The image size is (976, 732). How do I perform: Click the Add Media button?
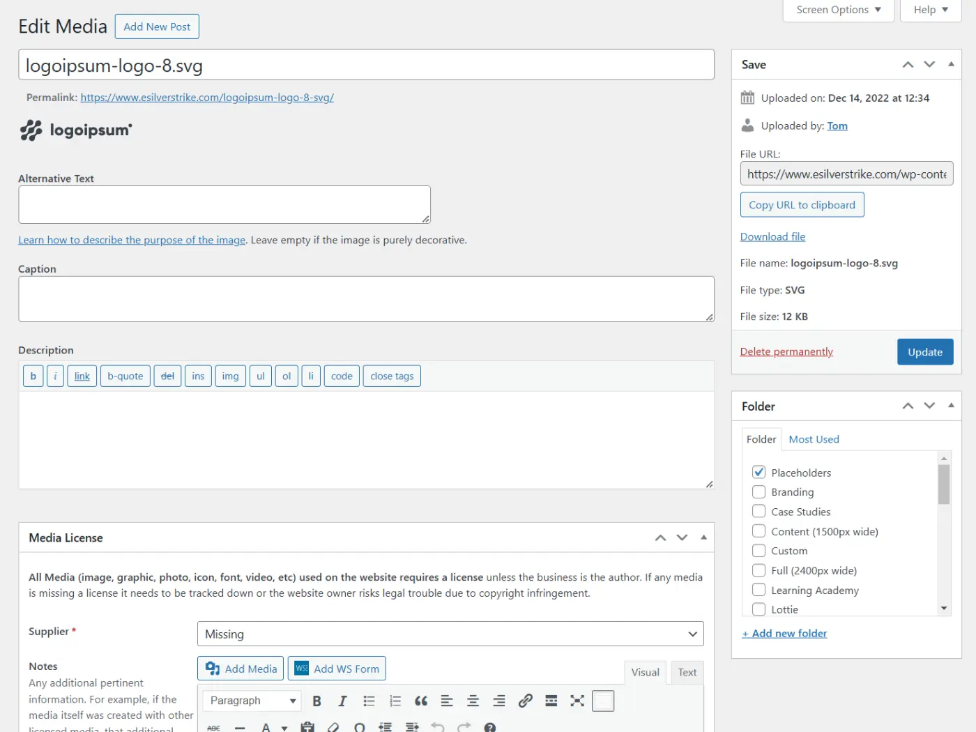tap(241, 669)
